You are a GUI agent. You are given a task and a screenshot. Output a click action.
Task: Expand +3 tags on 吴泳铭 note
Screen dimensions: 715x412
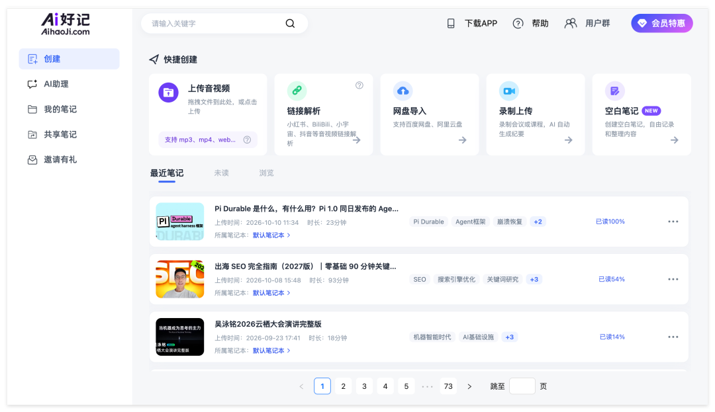509,337
